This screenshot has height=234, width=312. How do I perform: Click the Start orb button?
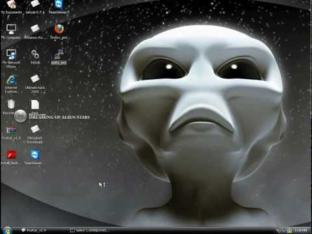[x=7, y=230]
